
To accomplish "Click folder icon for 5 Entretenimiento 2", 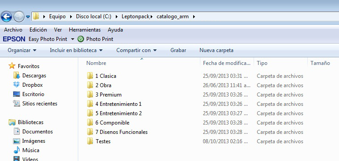I will pos(90,113).
